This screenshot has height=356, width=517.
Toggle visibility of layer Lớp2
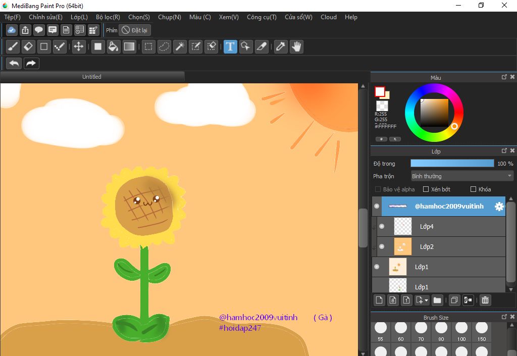click(382, 246)
